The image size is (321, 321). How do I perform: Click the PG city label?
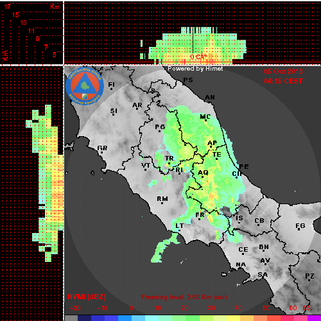[x=160, y=128]
